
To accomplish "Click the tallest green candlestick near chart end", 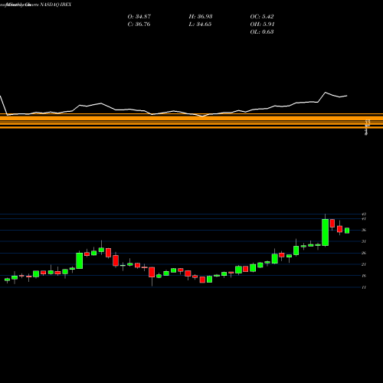I will [x=325, y=232].
